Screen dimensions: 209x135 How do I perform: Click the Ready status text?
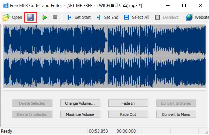click(x=7, y=131)
